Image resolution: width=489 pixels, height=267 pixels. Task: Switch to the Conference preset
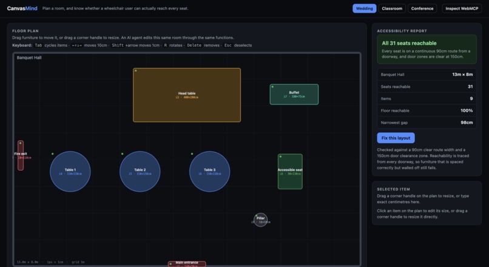tap(422, 8)
